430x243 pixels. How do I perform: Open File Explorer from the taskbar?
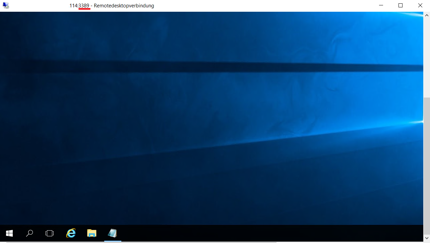pyautogui.click(x=91, y=233)
